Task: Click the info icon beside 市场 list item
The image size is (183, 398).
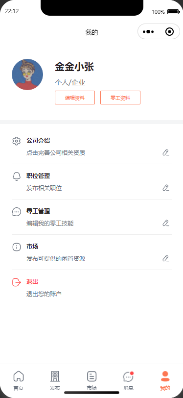Action: (17, 247)
